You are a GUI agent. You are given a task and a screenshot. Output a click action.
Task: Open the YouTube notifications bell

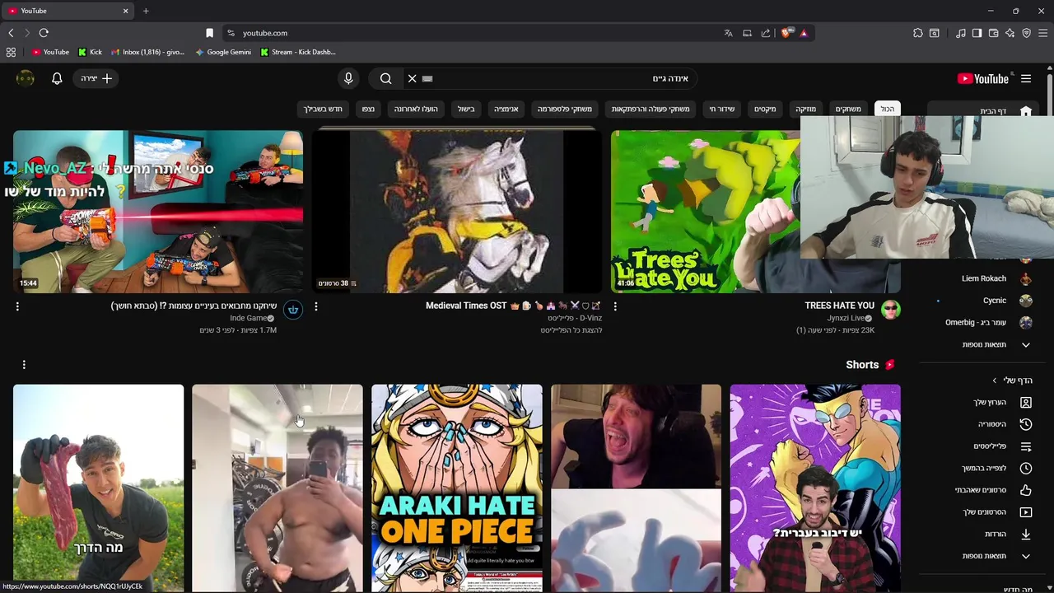click(x=57, y=78)
